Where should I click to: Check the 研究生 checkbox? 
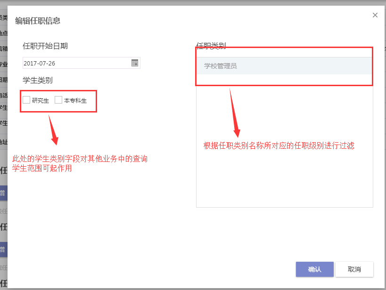pos(26,100)
